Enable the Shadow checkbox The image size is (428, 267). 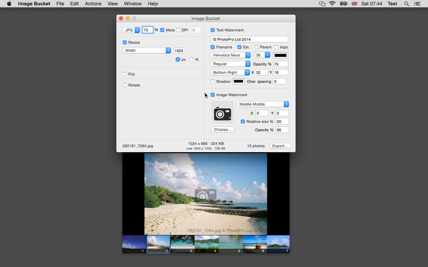[212, 82]
